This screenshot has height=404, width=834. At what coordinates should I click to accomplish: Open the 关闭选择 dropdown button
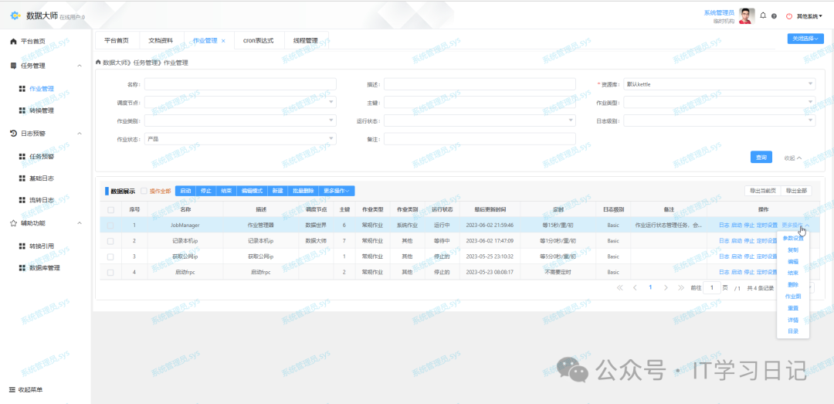tap(805, 39)
